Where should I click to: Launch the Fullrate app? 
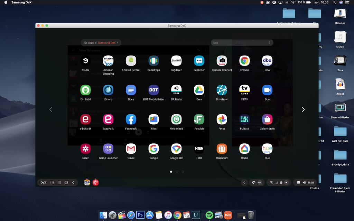tap(244, 119)
